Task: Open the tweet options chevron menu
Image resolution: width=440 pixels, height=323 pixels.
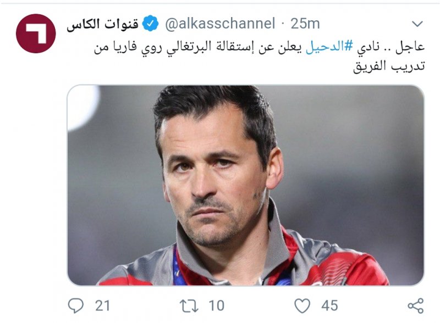Action: (417, 24)
